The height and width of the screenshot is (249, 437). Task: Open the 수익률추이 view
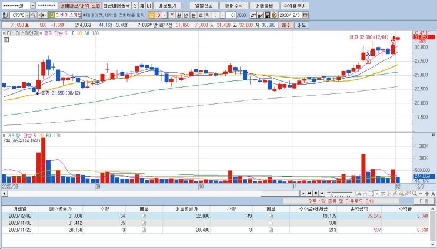tap(294, 5)
